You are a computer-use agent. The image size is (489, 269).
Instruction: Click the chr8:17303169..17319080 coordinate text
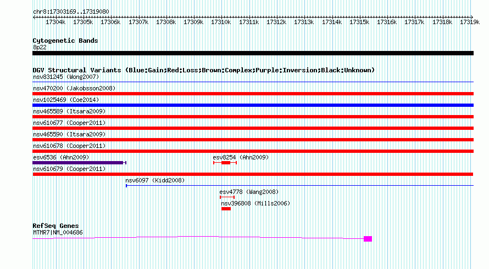(71, 12)
